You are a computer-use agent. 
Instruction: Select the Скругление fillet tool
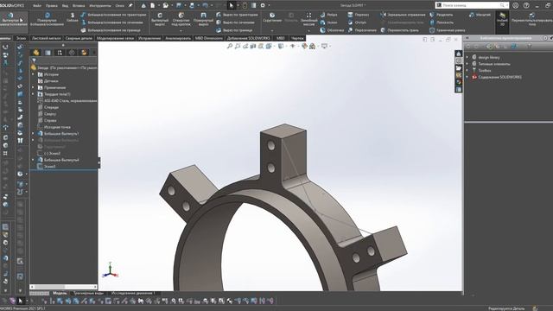(272, 17)
